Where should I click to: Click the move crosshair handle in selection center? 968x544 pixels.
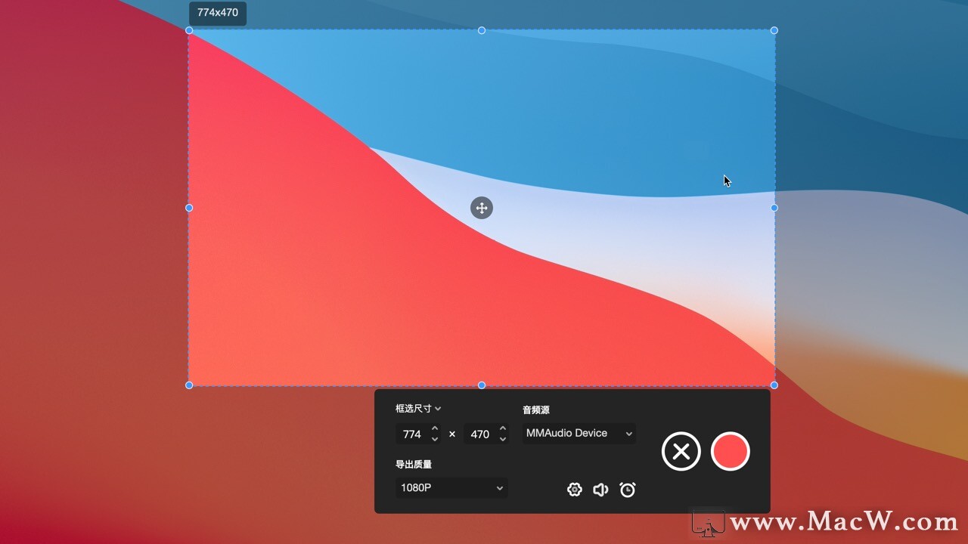482,208
